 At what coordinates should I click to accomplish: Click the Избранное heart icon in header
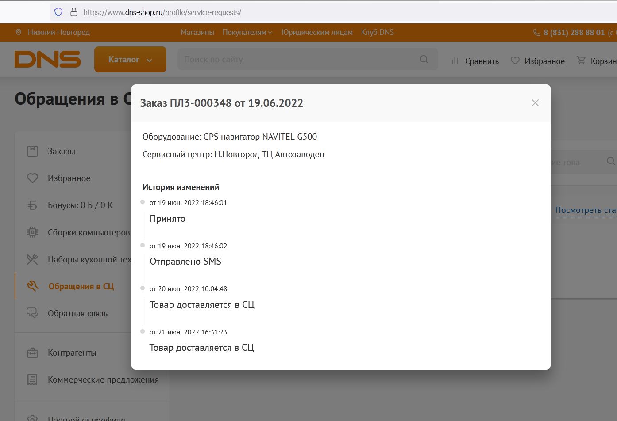point(515,61)
